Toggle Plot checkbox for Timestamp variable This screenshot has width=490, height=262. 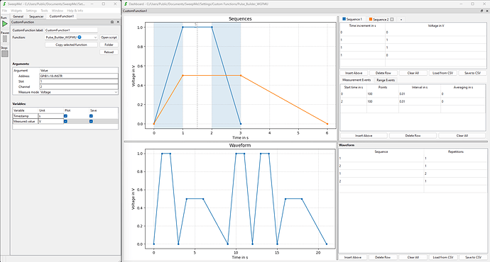(65, 116)
